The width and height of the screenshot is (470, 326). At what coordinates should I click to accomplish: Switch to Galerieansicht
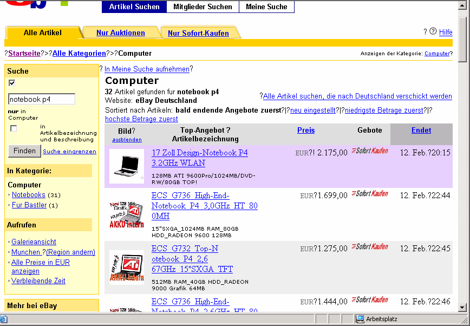pos(34,242)
